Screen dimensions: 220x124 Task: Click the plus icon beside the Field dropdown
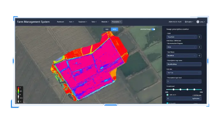[x=199, y=37]
